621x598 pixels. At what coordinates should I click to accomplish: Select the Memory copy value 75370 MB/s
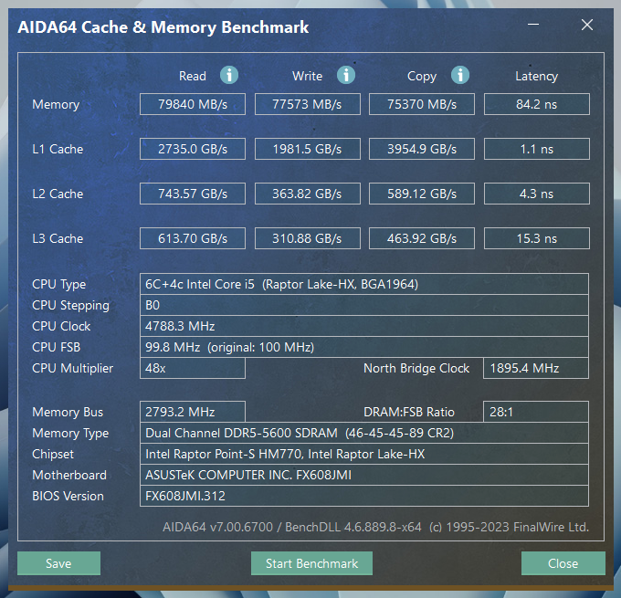pos(422,104)
